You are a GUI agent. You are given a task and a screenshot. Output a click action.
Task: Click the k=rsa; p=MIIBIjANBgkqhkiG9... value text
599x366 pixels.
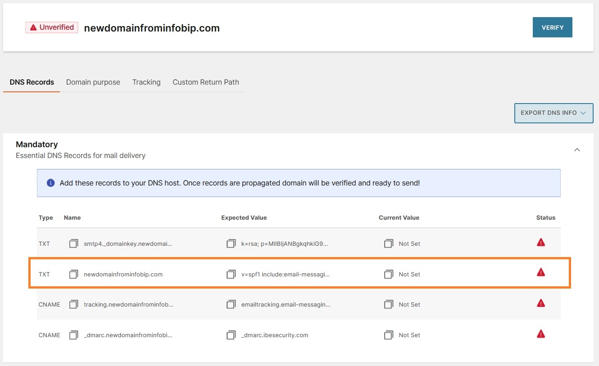pyautogui.click(x=285, y=244)
